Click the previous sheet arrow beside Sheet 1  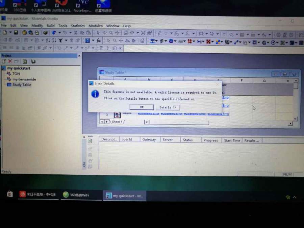(102, 122)
